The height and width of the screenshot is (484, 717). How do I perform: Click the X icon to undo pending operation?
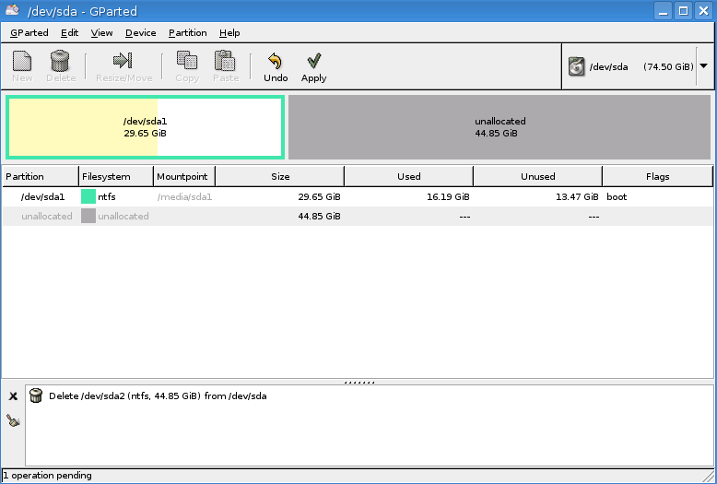(x=13, y=396)
